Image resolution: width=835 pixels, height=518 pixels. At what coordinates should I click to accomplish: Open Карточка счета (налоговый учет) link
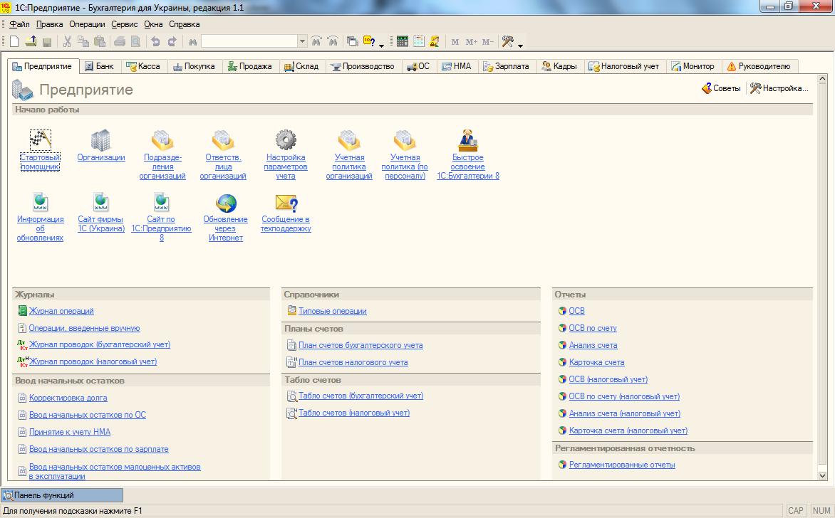pos(628,430)
